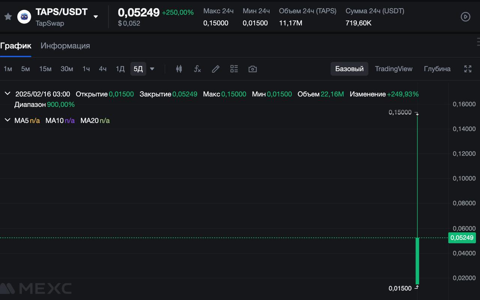Switch to the Информация tab
Image resolution: width=480 pixels, height=300 pixels.
coord(65,46)
